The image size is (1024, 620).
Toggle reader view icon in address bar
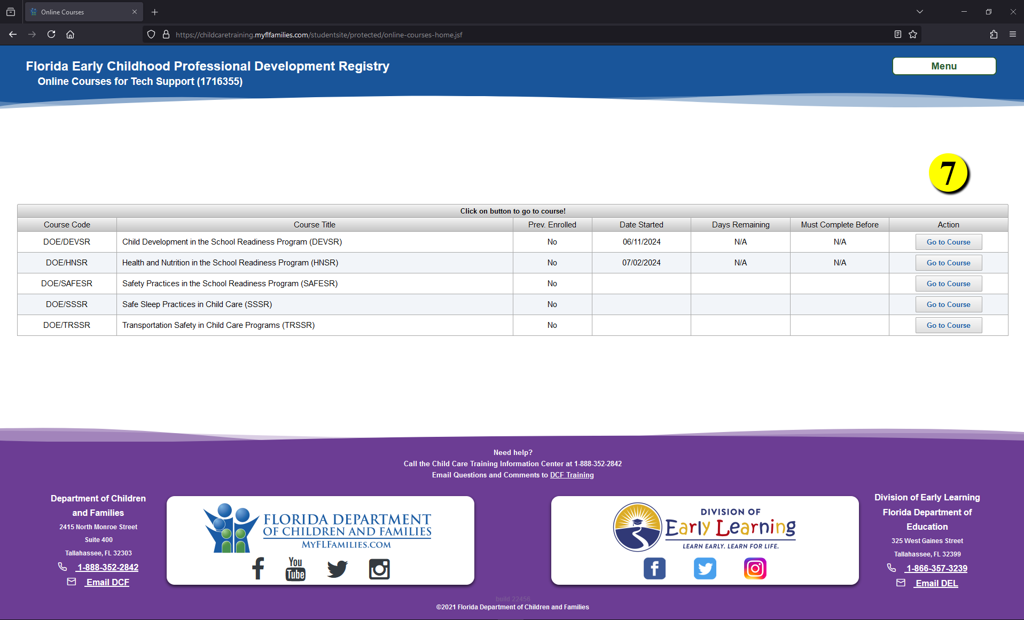pos(898,34)
